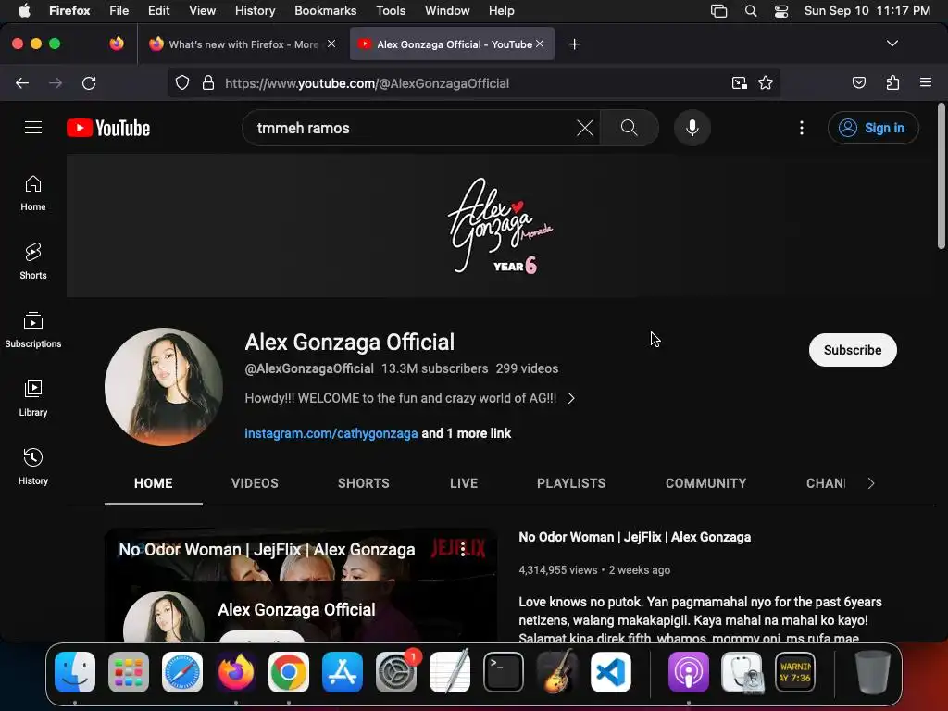Click the YouTube logo
Viewport: 948px width, 711px height.
coord(108,128)
